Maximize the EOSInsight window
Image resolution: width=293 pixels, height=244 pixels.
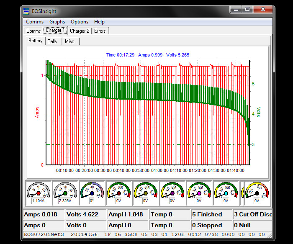247,9
